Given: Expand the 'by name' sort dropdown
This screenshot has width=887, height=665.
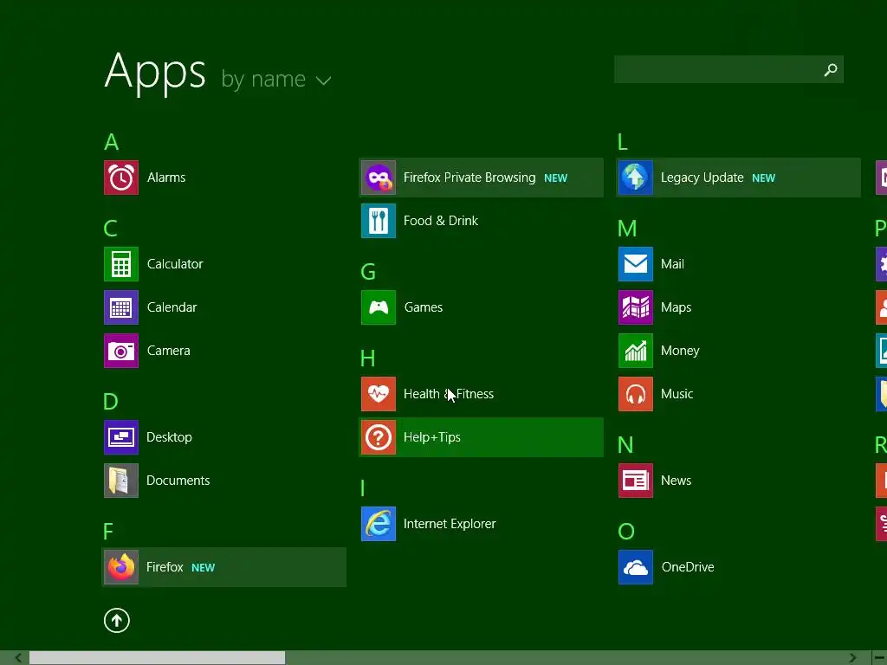Looking at the screenshot, I should [275, 79].
